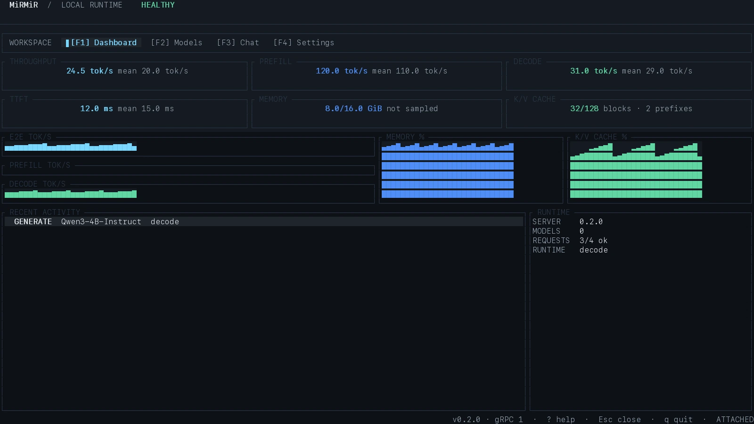Viewport: 754px width, 424px height.
Task: Click the RUNTIME decode entry
Action: tap(570, 250)
